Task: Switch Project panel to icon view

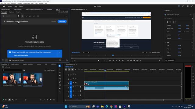Action: click(9, 100)
